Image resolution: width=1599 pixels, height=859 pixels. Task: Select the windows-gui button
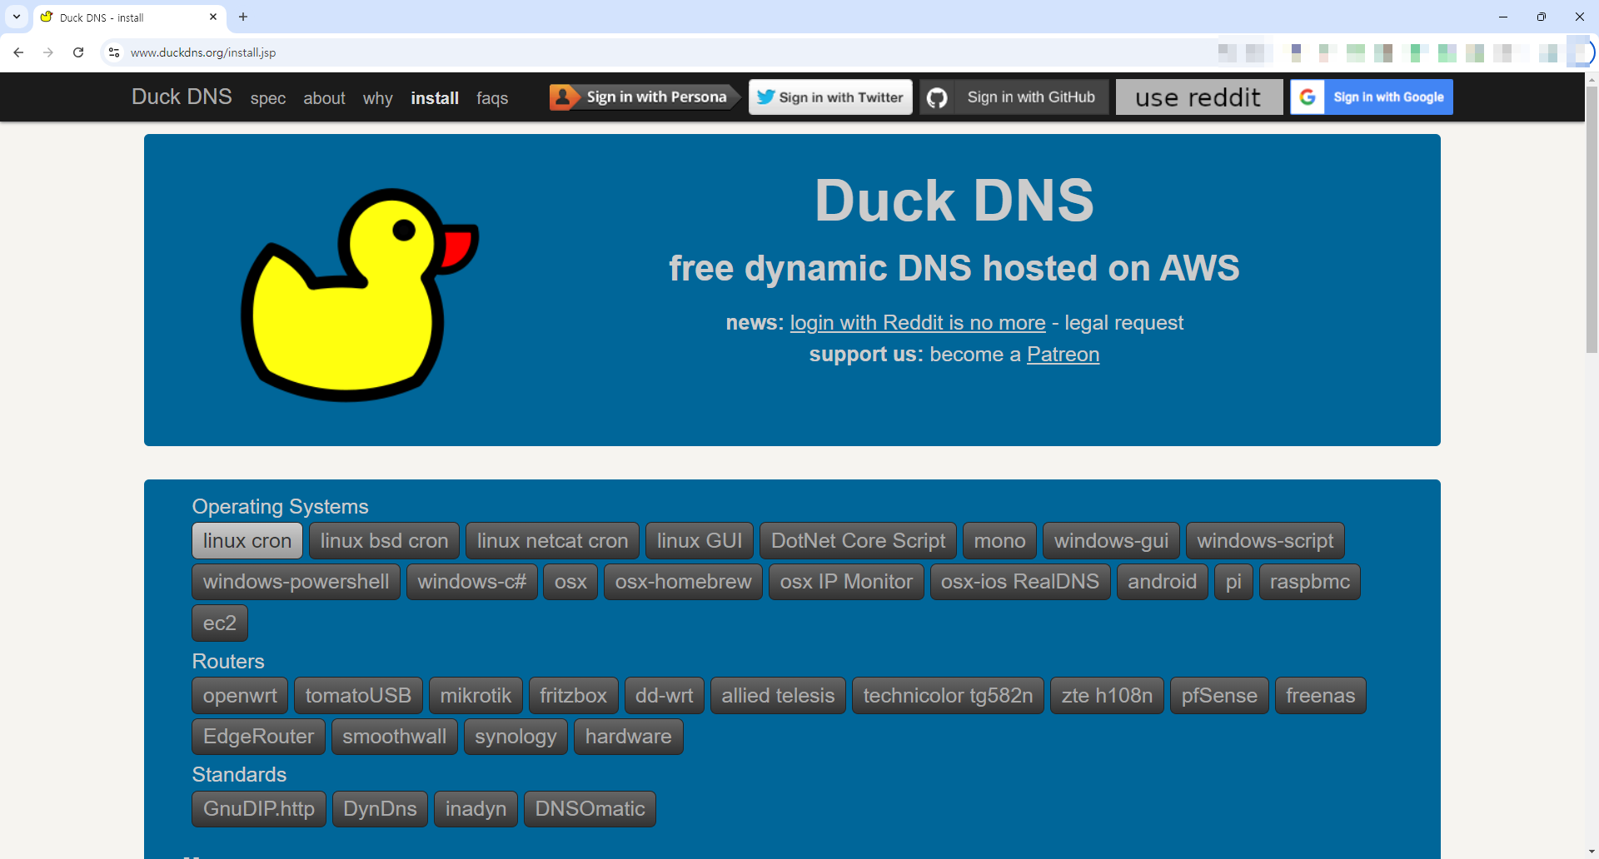[1111, 541]
